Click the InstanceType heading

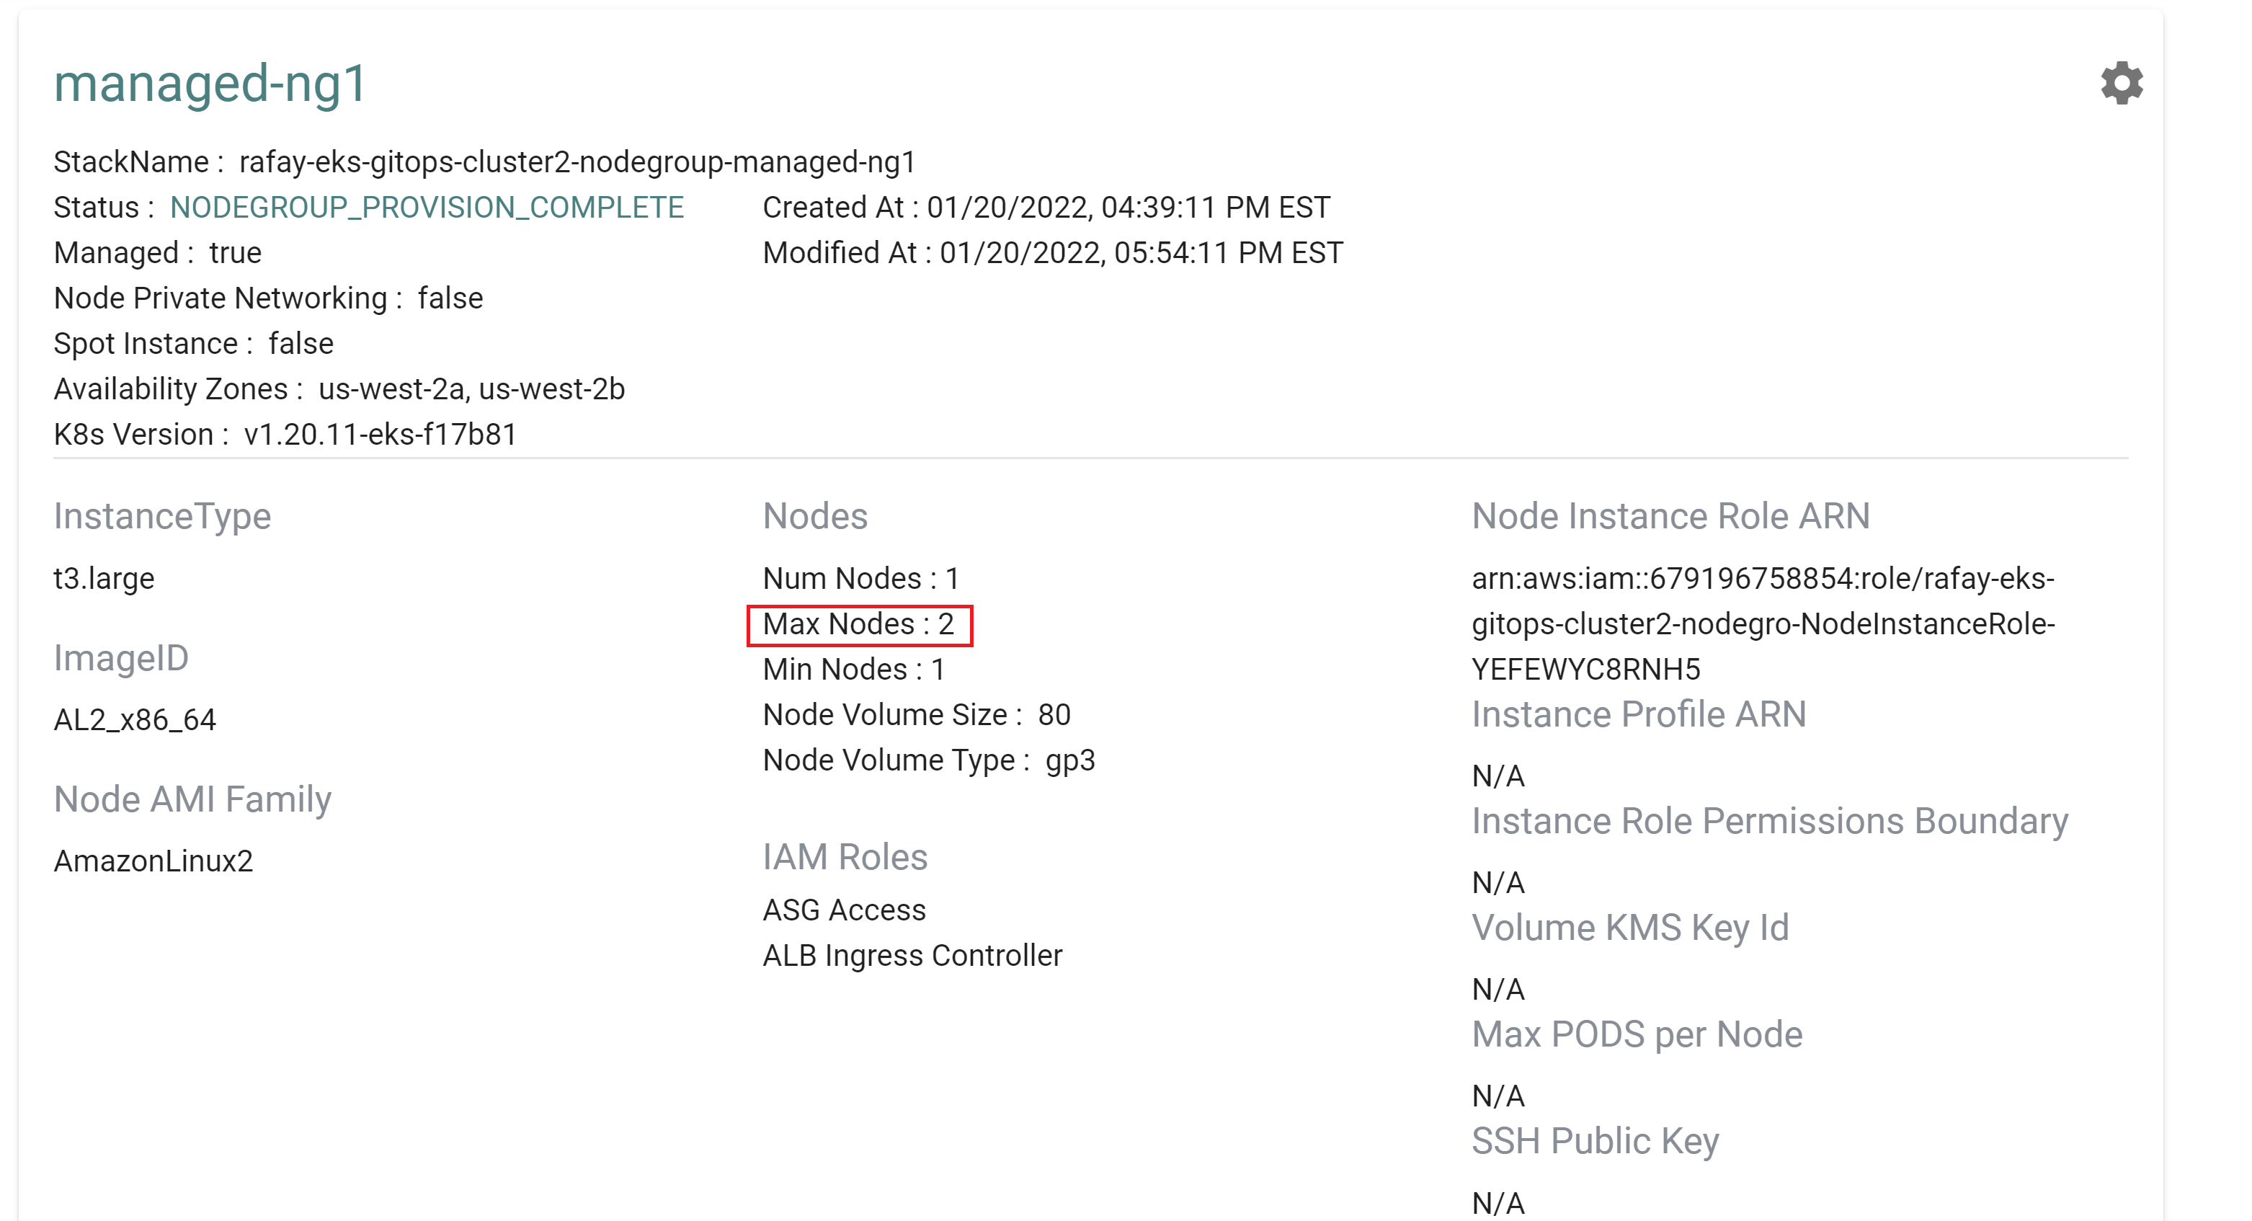click(163, 516)
